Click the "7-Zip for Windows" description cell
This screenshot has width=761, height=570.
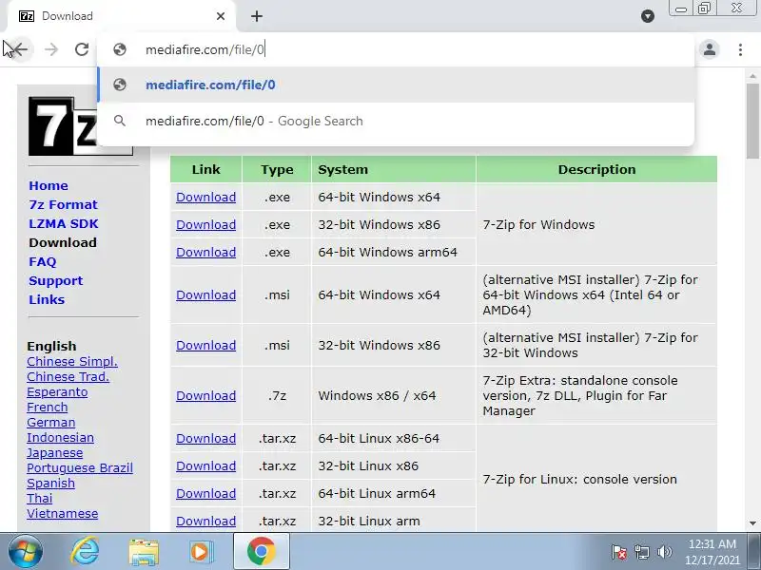(x=596, y=225)
